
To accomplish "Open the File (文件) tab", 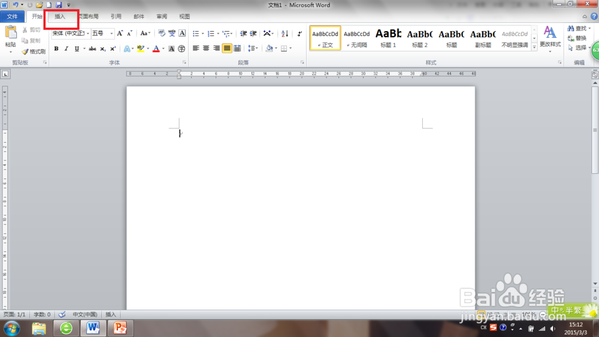I will [x=12, y=16].
